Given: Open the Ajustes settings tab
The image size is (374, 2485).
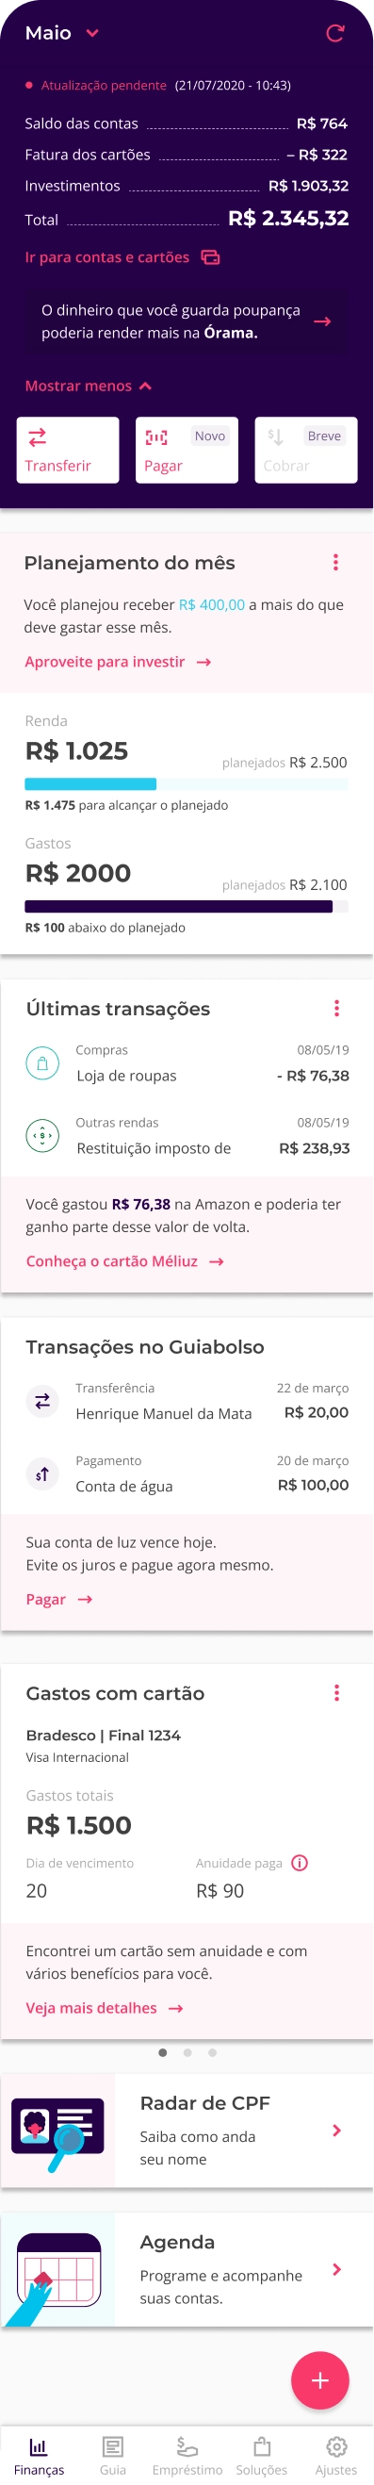Looking at the screenshot, I should click(x=336, y=2456).
